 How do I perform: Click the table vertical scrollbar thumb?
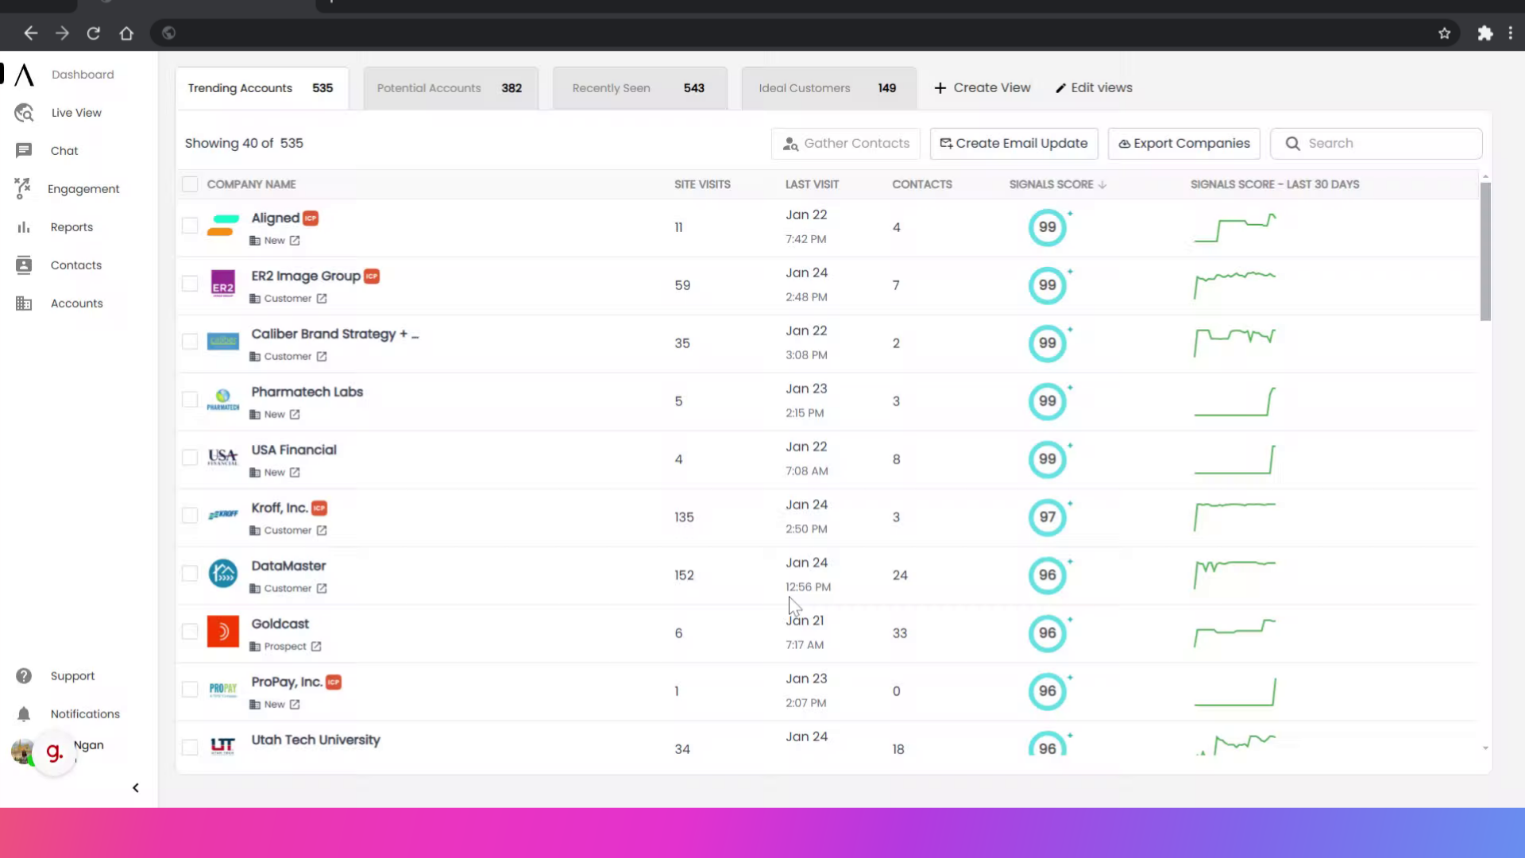pos(1484,252)
